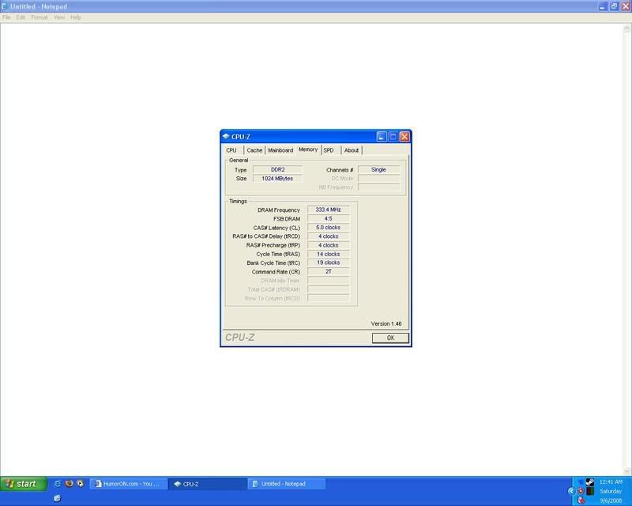632x506 pixels.
Task: Click the third Quick Launch icon
Action: [x=81, y=483]
